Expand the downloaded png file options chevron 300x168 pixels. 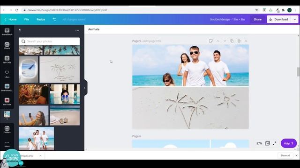pyautogui.click(x=40, y=155)
